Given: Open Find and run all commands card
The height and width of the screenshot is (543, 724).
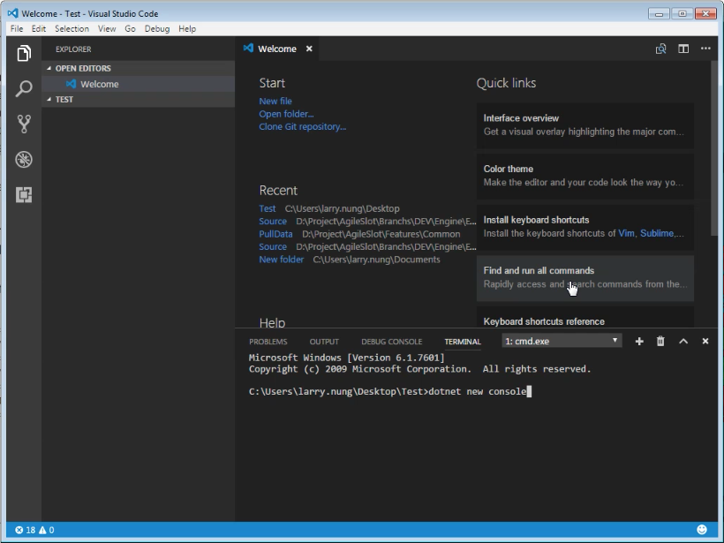Looking at the screenshot, I should click(585, 278).
